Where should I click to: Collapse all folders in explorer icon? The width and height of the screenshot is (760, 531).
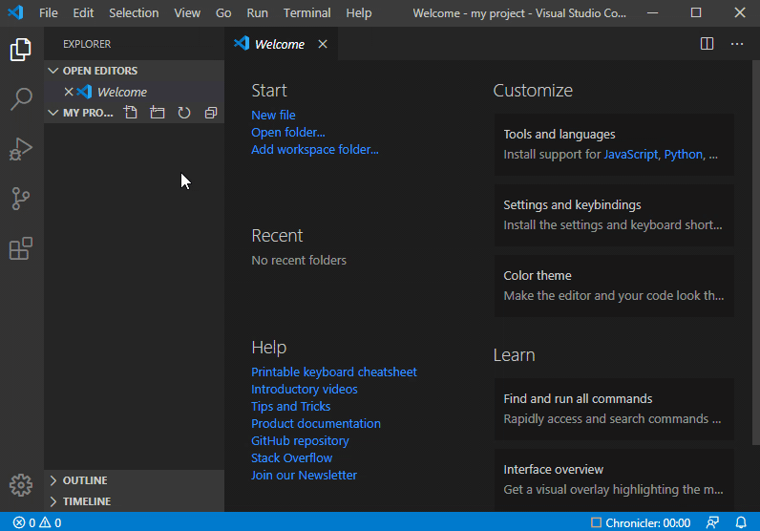point(211,113)
